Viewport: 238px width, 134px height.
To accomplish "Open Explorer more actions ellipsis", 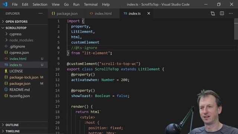I will 41,13.
